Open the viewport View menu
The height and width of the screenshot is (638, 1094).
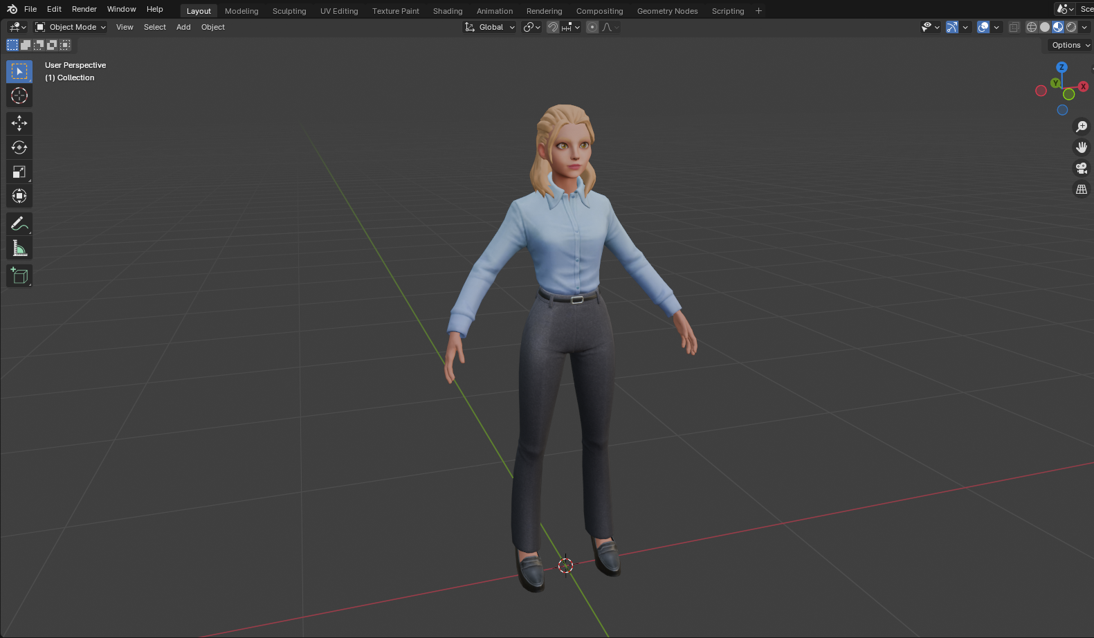point(125,27)
